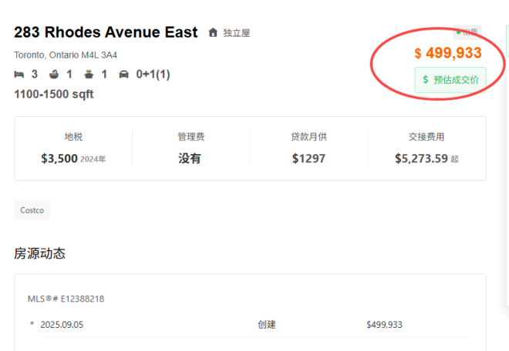The width and height of the screenshot is (509, 351).
Task: Click the bullet marker beside 2025.09.05
Action: tap(32, 324)
